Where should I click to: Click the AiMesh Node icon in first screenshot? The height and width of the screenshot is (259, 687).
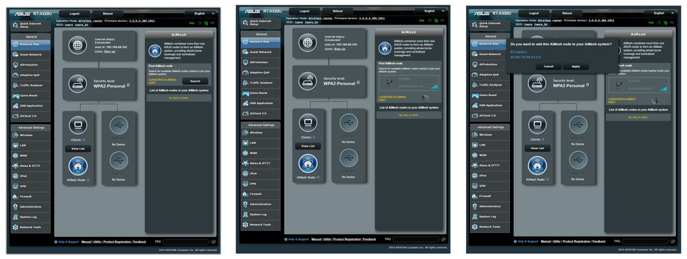pyautogui.click(x=78, y=166)
